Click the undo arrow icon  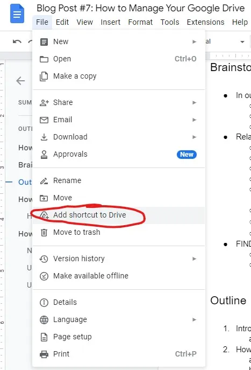(x=17, y=42)
